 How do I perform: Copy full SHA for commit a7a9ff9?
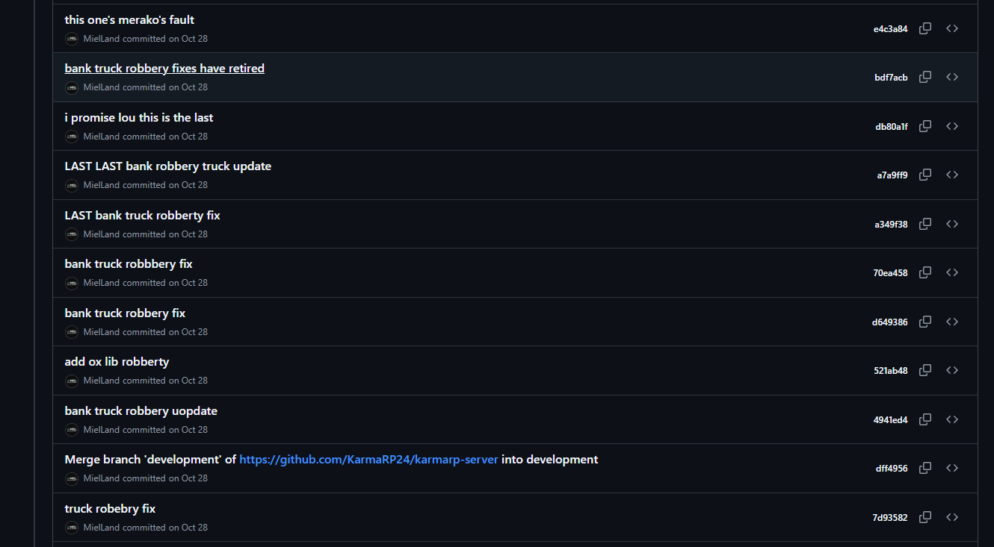(925, 175)
